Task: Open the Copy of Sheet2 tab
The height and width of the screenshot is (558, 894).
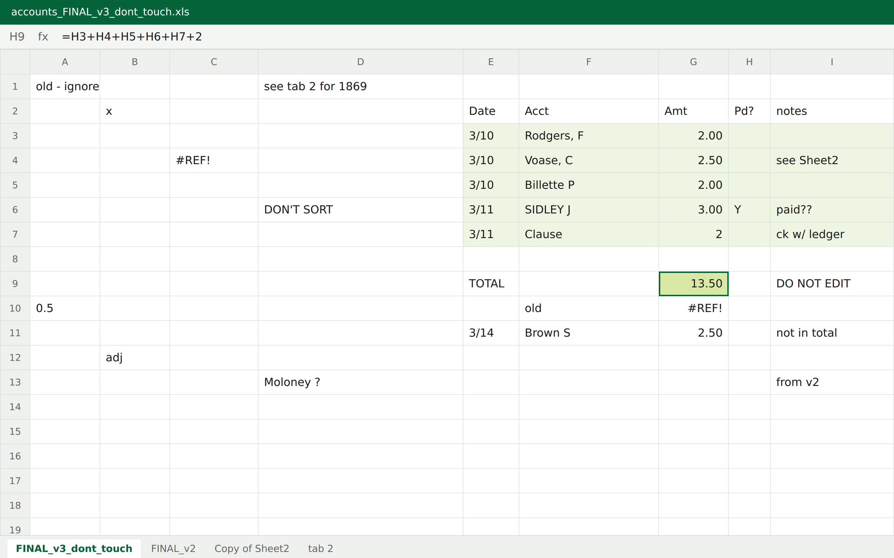Action: [251, 549]
